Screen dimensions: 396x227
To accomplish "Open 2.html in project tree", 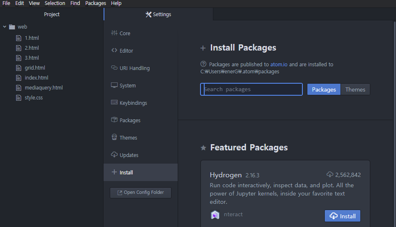I will coord(31,48).
